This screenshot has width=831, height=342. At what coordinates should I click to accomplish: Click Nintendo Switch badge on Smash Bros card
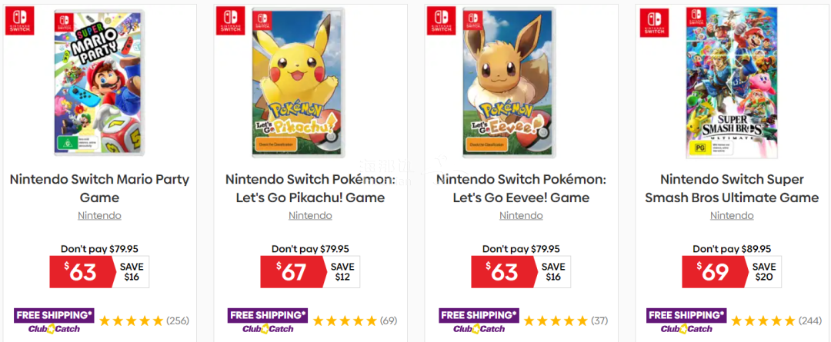click(654, 22)
